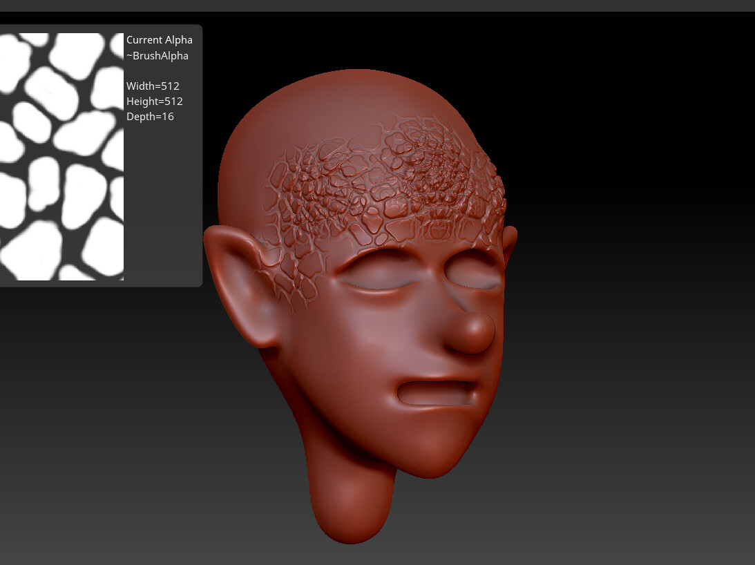The width and height of the screenshot is (755, 565).
Task: Click the "Current Alpha" header text
Action: click(x=160, y=39)
